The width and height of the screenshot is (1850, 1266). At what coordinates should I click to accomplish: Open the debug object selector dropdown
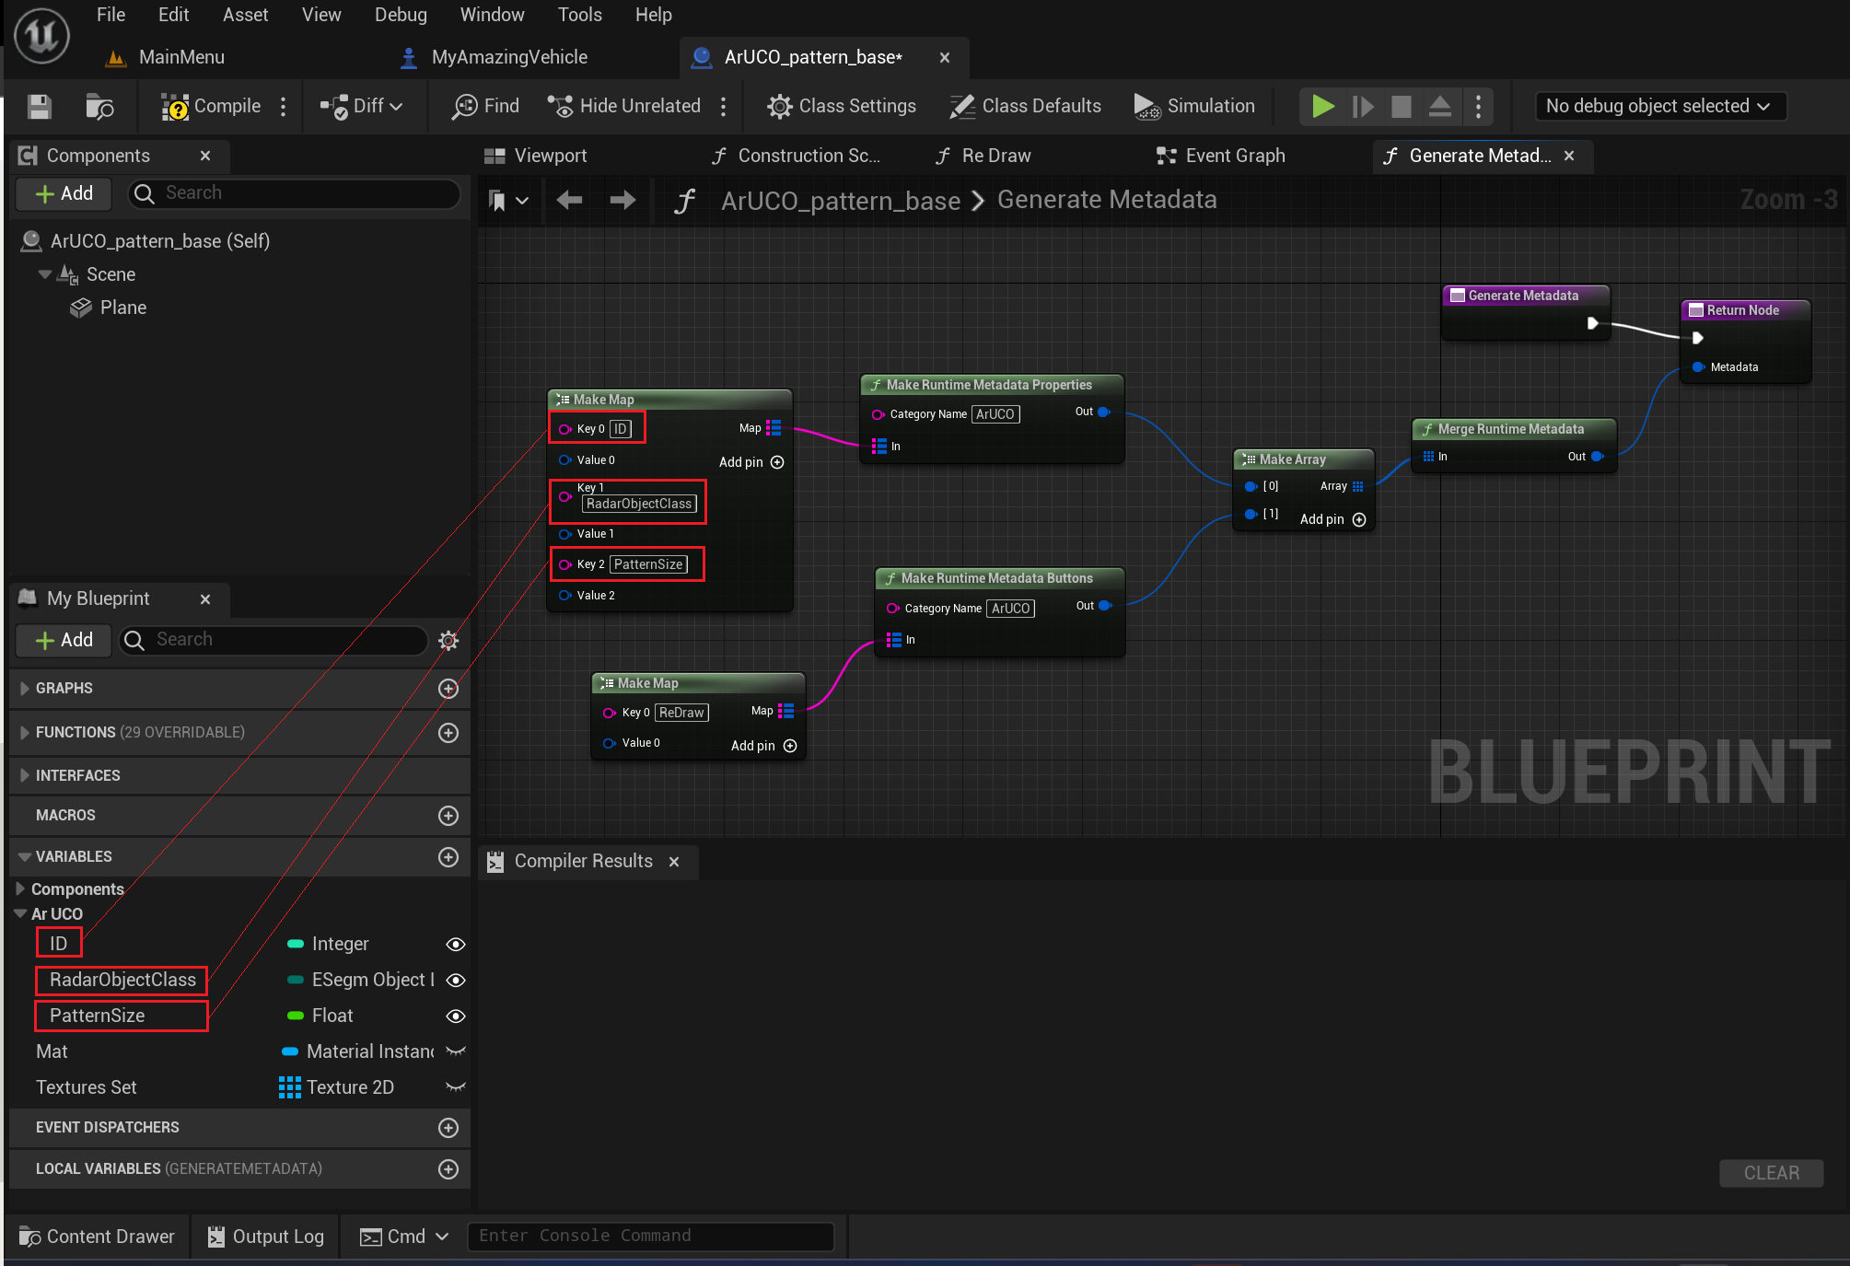[x=1659, y=107]
